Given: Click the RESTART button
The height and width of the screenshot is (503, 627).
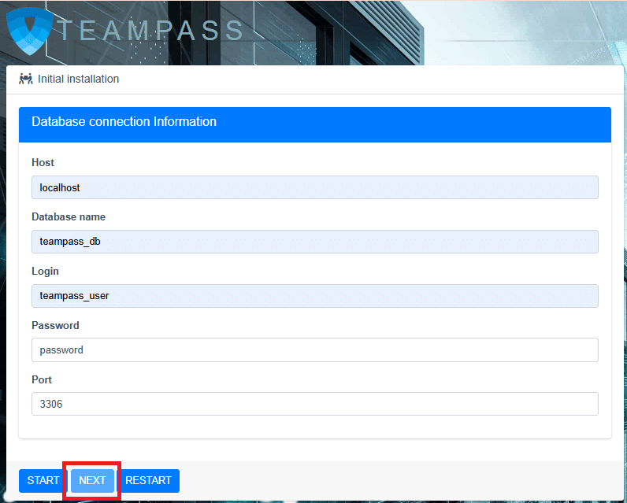Looking at the screenshot, I should tap(148, 481).
